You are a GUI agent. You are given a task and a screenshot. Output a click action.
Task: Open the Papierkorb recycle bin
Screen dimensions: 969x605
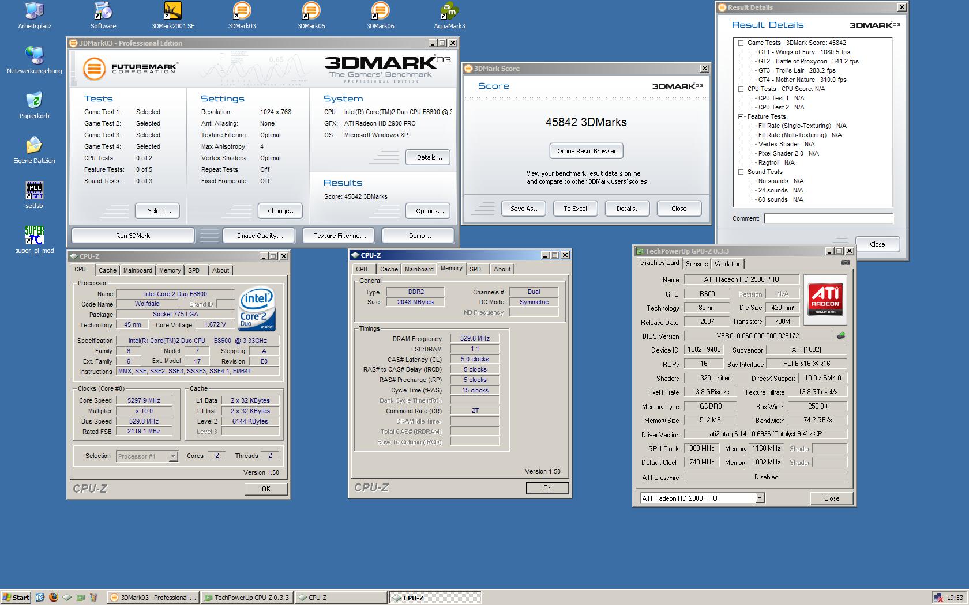(x=35, y=105)
